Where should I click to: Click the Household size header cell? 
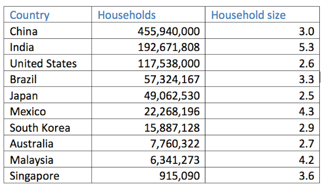coord(262,14)
